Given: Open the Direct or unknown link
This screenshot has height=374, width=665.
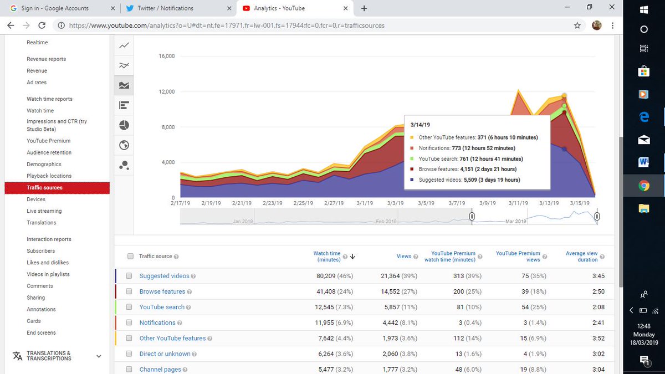Looking at the screenshot, I should pos(165,353).
